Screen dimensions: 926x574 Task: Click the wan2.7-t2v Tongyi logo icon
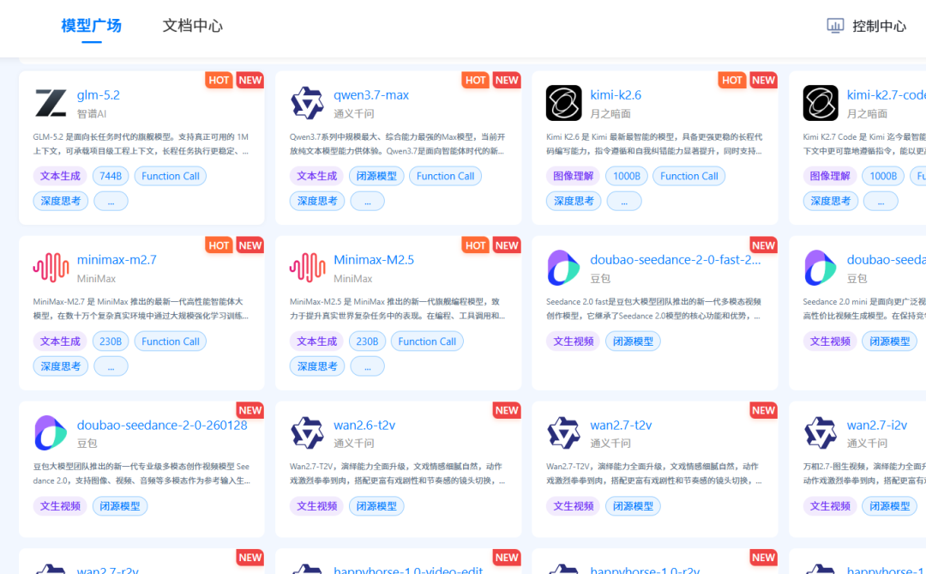tap(563, 432)
